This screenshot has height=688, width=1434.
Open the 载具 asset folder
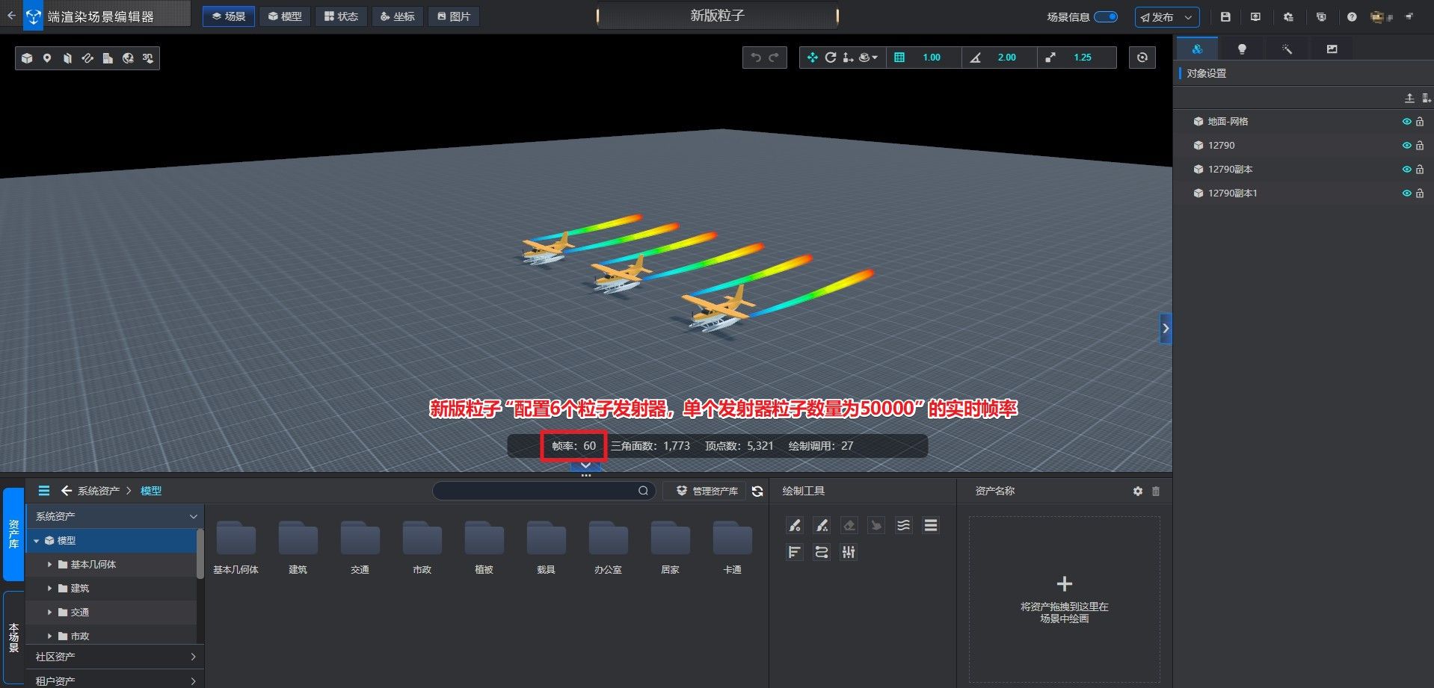tap(546, 548)
